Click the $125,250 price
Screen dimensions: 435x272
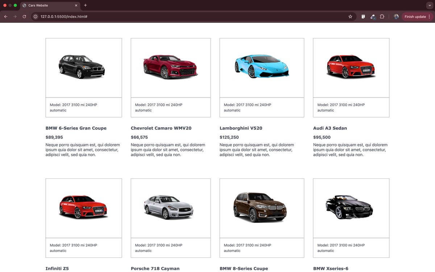[x=230, y=137]
